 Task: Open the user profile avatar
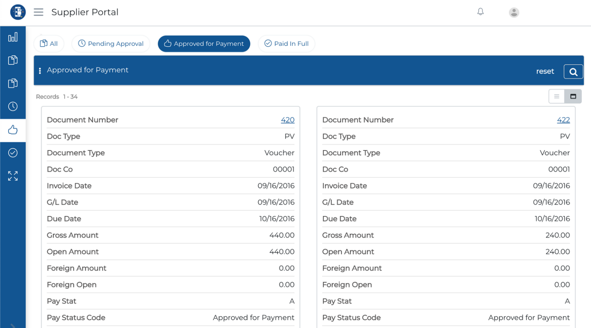tap(514, 12)
